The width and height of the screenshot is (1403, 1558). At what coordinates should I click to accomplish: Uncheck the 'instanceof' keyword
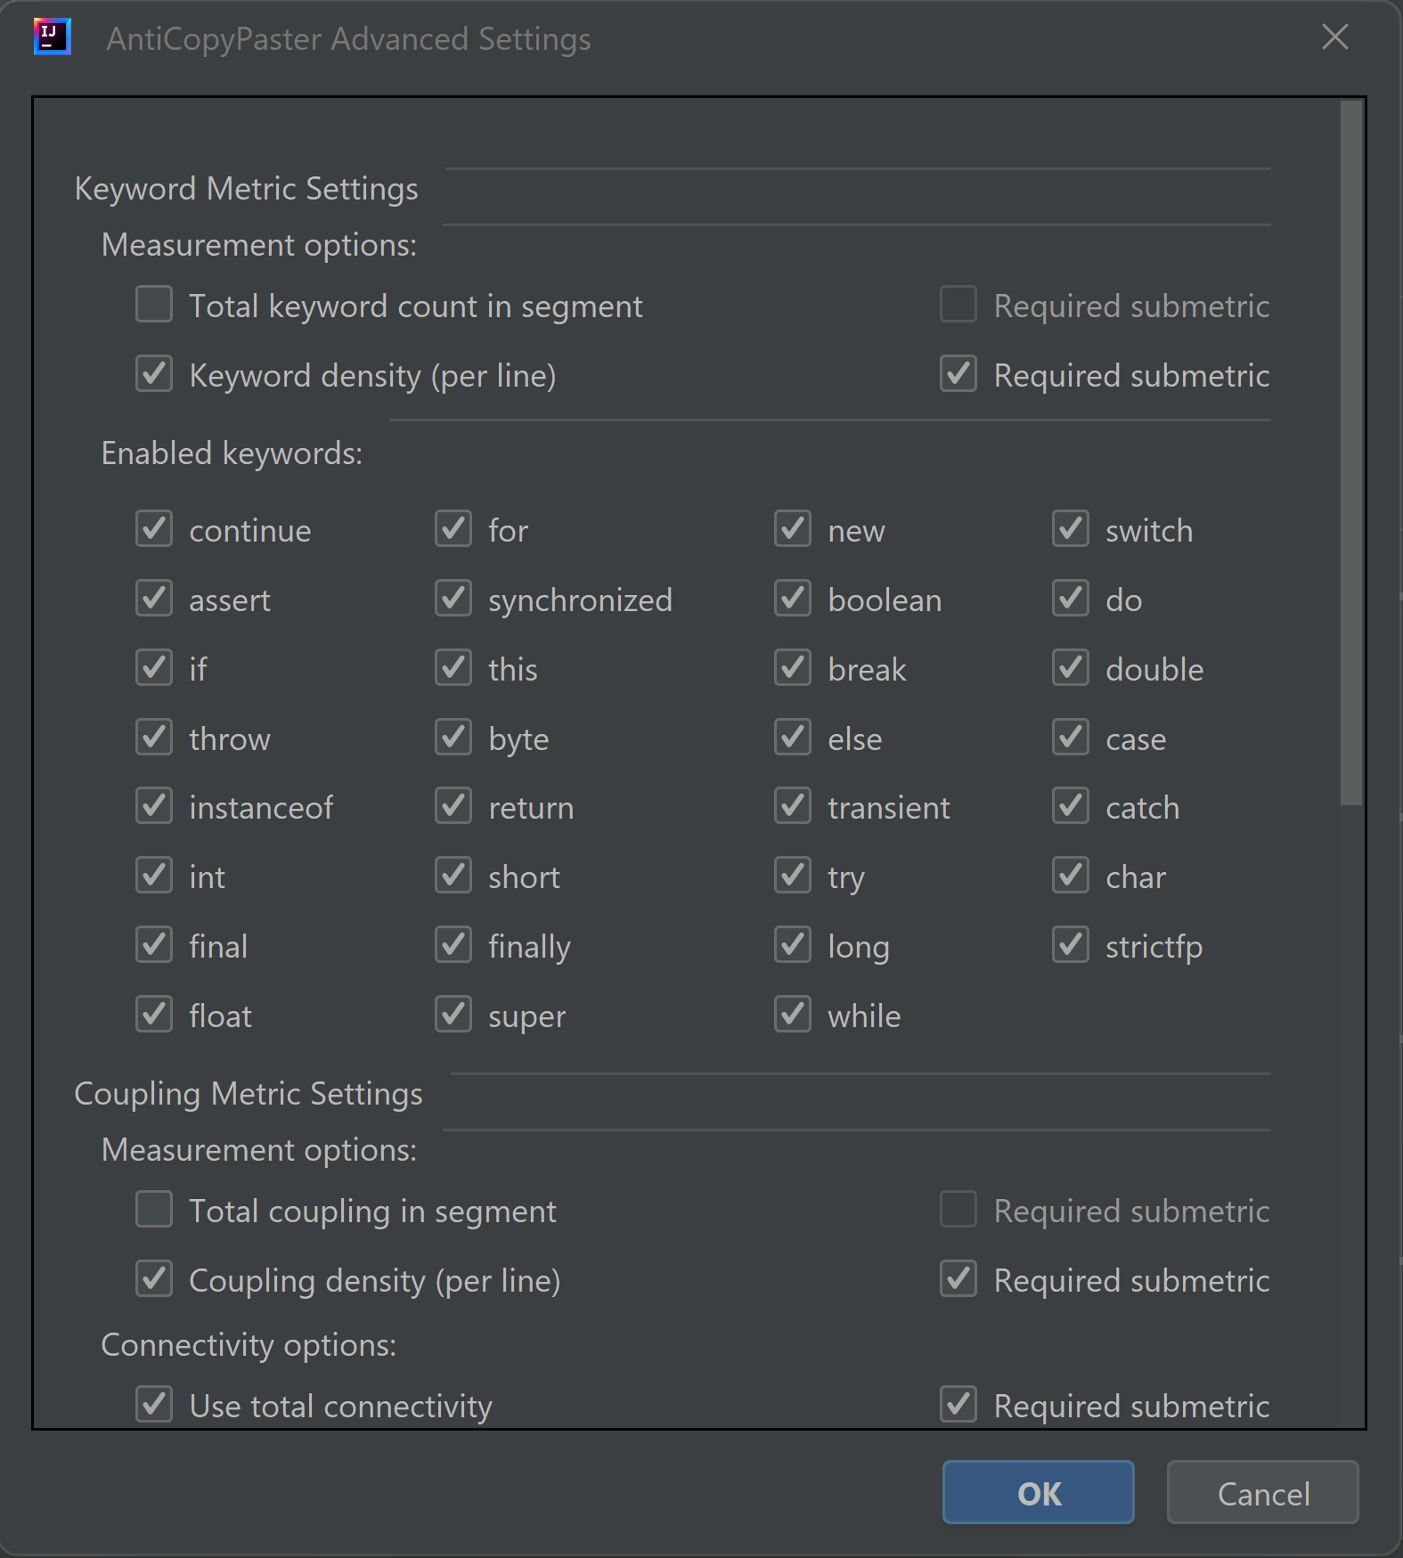pyautogui.click(x=154, y=806)
